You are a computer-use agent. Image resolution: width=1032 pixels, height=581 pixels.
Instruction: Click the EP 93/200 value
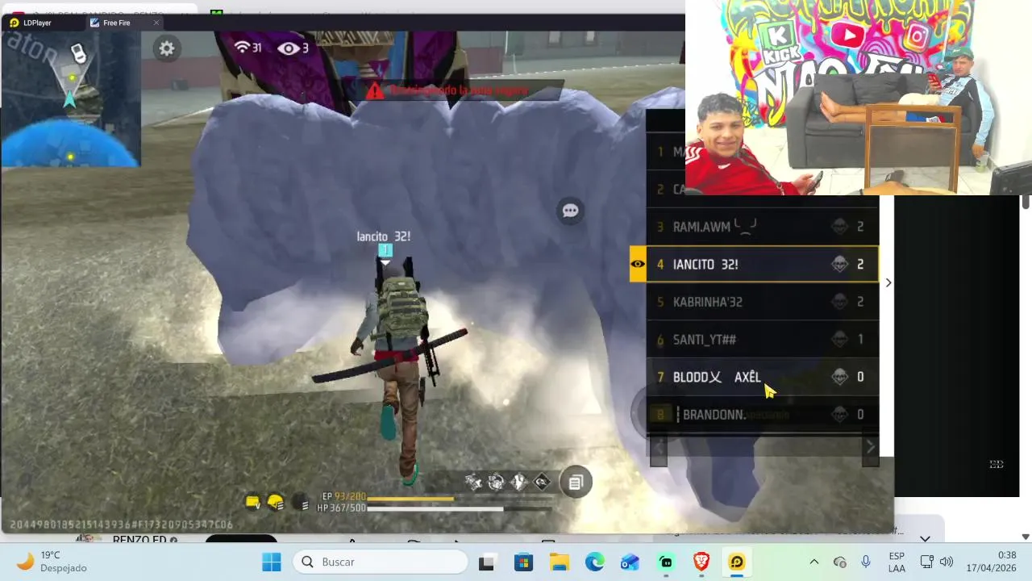(343, 496)
